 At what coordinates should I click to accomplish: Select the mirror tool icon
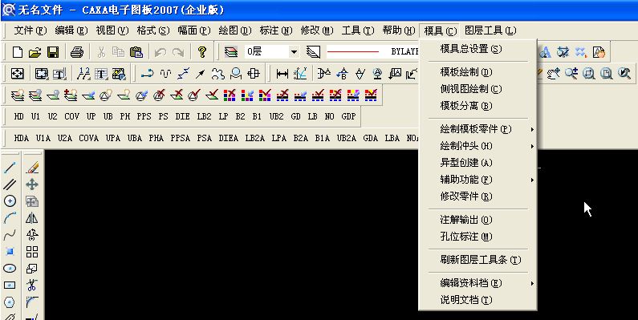(x=32, y=218)
